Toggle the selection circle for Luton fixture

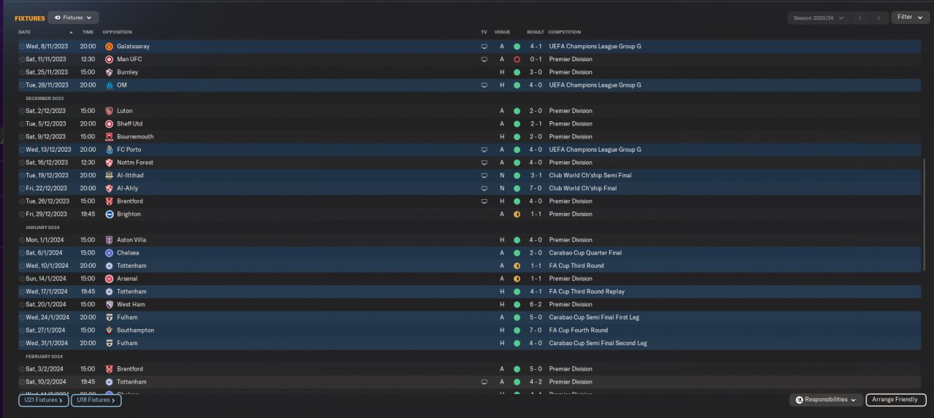pos(22,111)
